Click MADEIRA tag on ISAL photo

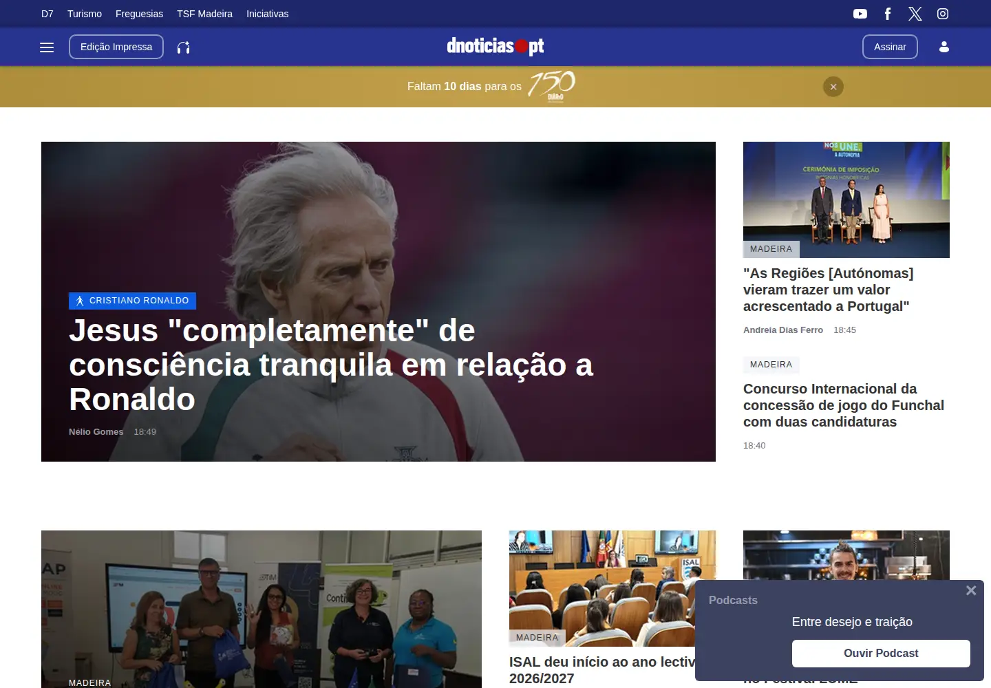(537, 638)
